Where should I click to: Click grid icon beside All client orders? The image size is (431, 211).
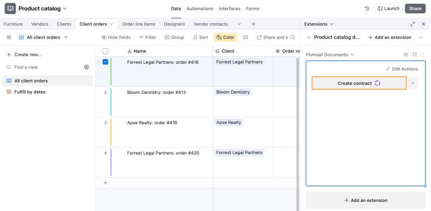[x=21, y=37]
